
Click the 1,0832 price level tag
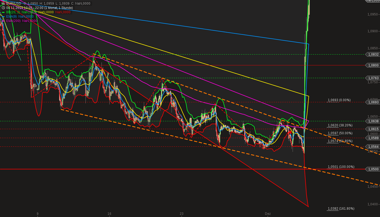(373, 54)
